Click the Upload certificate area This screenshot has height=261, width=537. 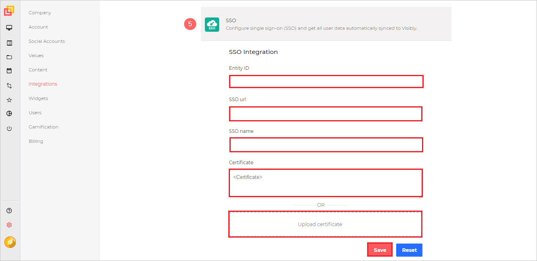[x=325, y=224]
